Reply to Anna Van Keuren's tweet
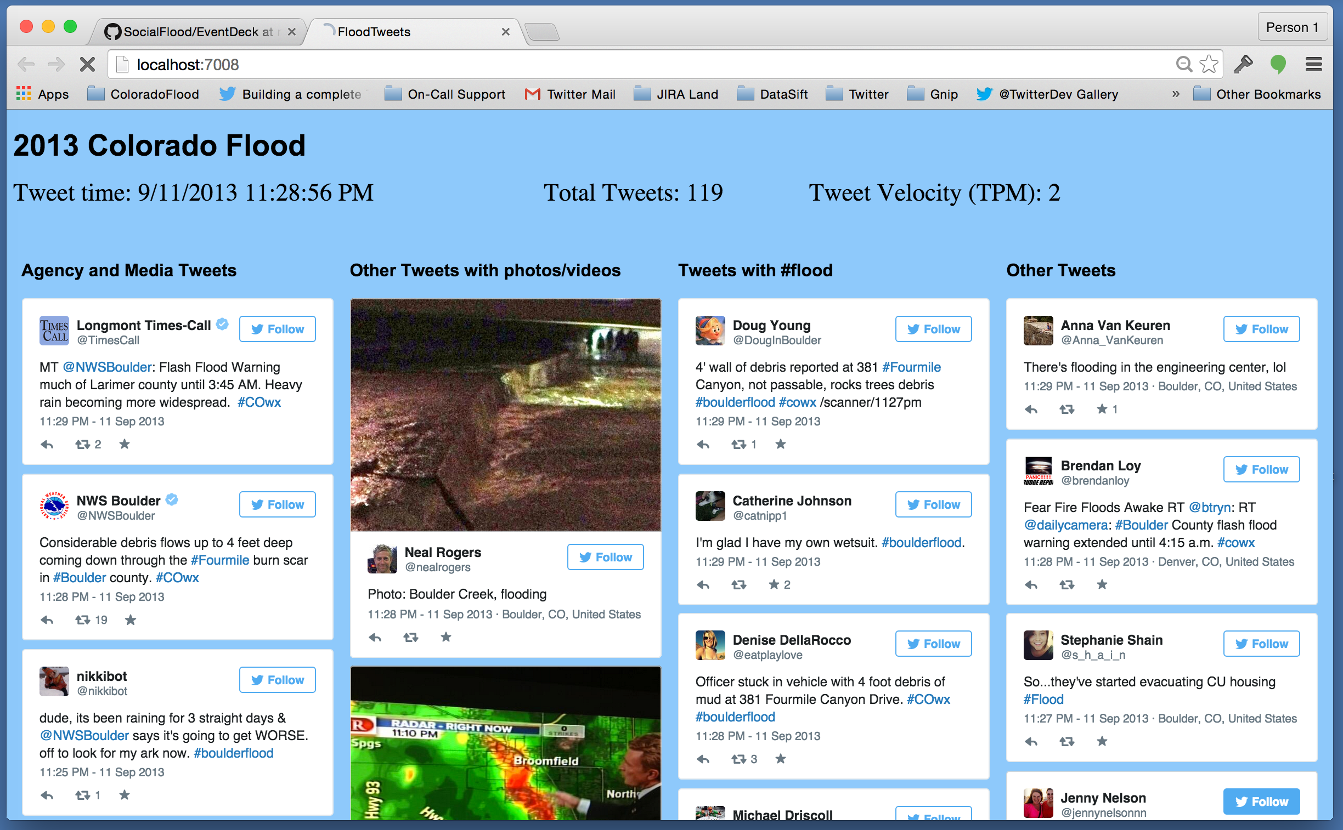1343x830 pixels. click(x=1031, y=409)
